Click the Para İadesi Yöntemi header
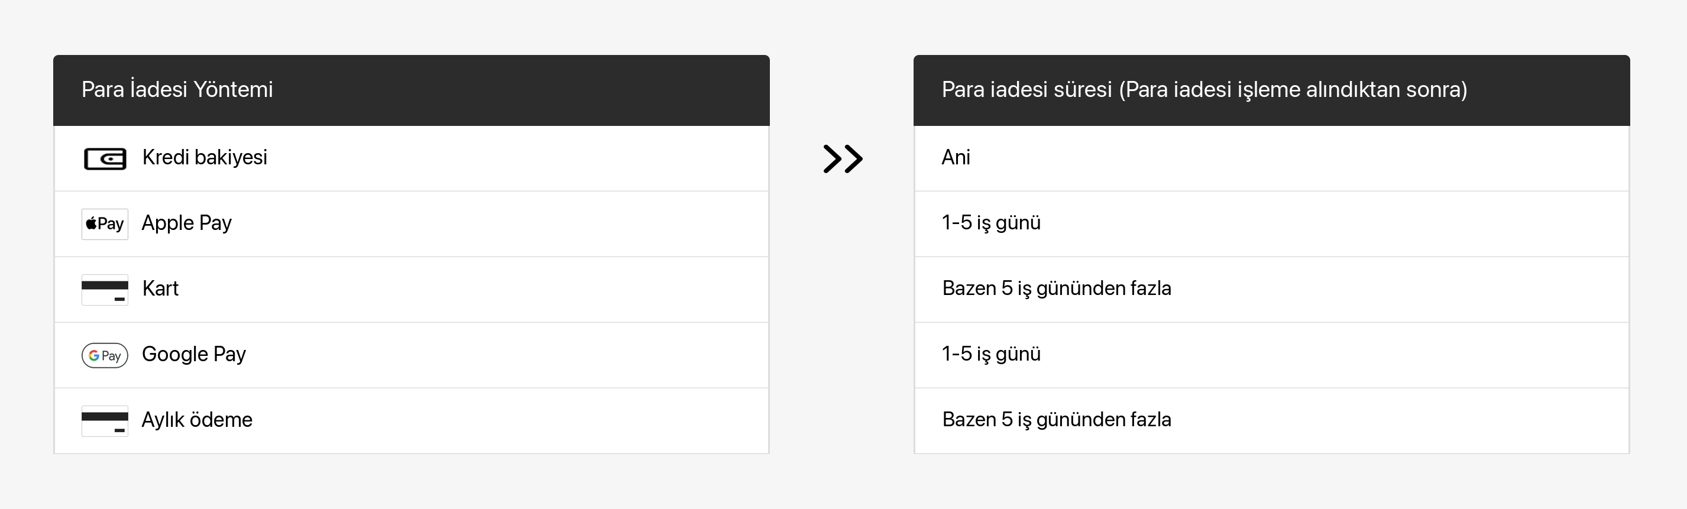Viewport: 1687px width, 509px height. coord(177,89)
